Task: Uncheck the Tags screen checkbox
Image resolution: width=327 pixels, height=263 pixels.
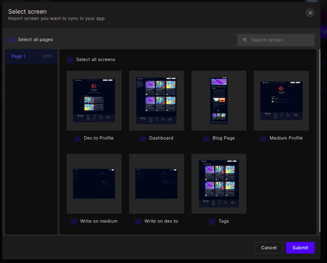Action: (x=212, y=221)
